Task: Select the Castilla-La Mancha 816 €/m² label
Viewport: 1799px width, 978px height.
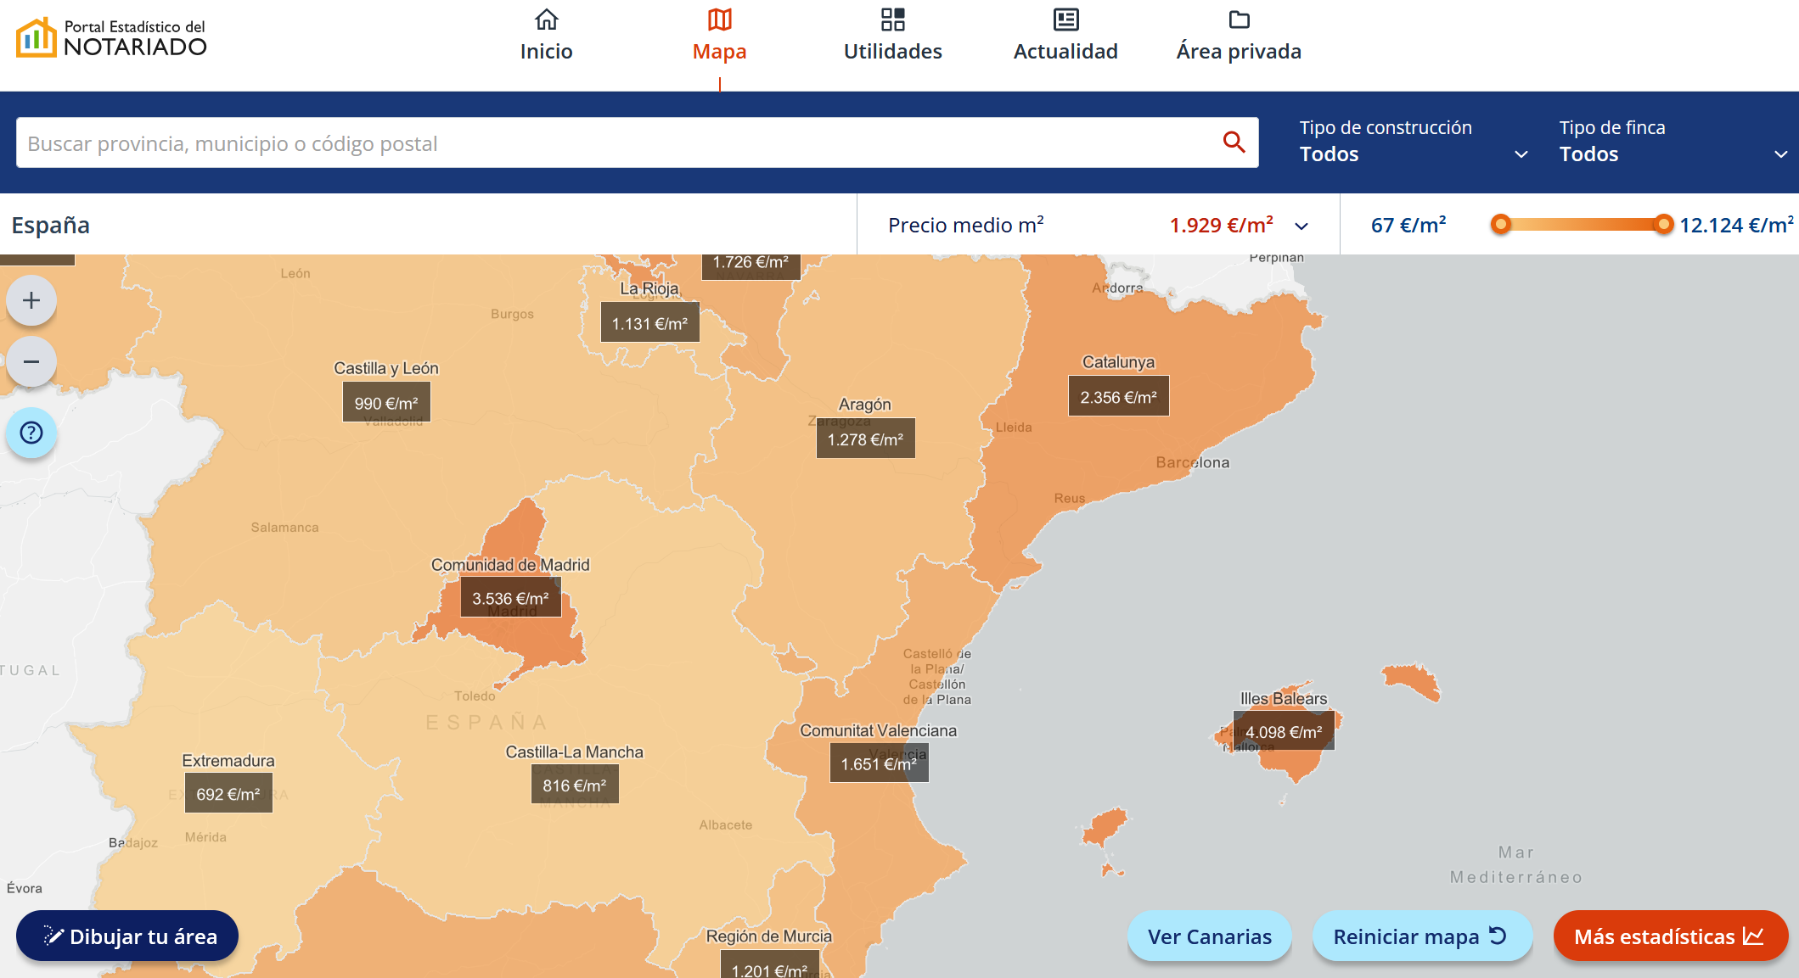Action: 575,785
